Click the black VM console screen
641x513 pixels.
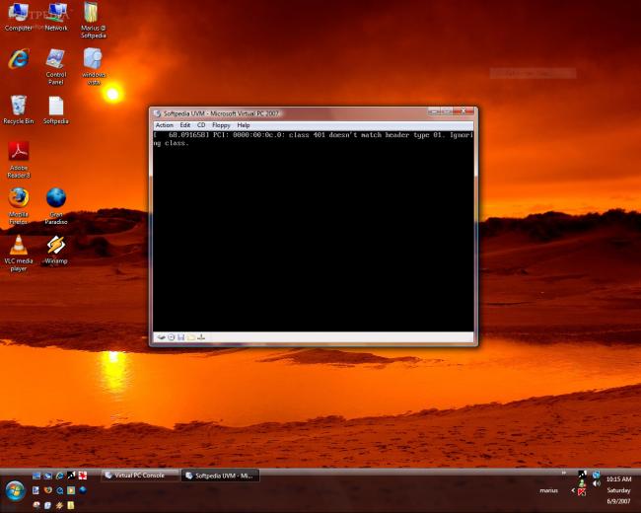(314, 231)
